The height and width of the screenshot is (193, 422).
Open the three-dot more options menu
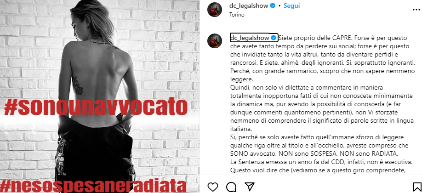pyautogui.click(x=416, y=10)
